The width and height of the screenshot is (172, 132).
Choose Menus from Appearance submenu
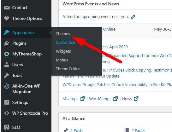[x=62, y=60]
